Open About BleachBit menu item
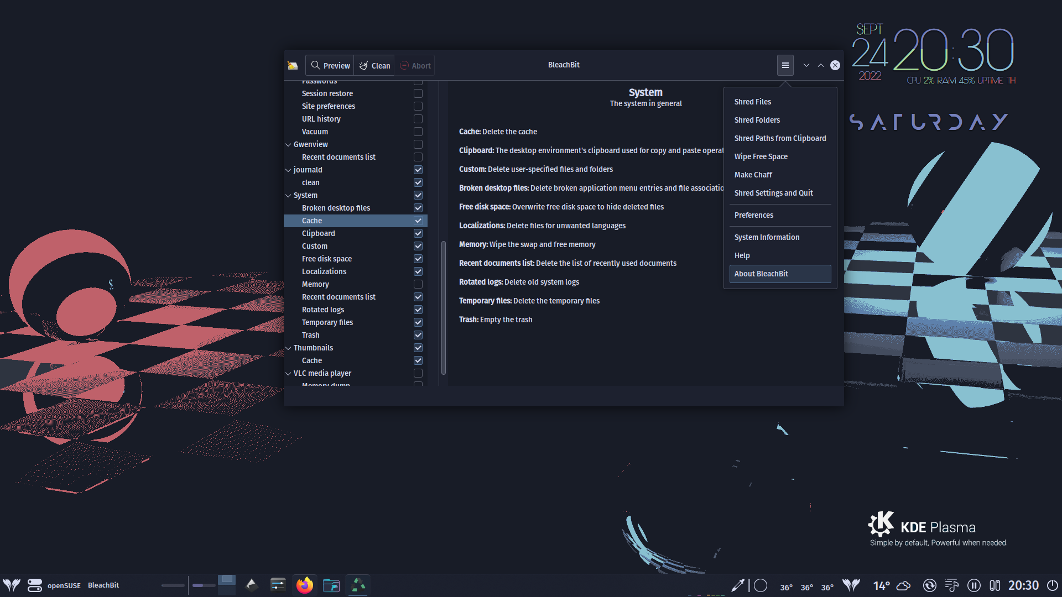Viewport: 1062px width, 597px height. click(x=780, y=274)
